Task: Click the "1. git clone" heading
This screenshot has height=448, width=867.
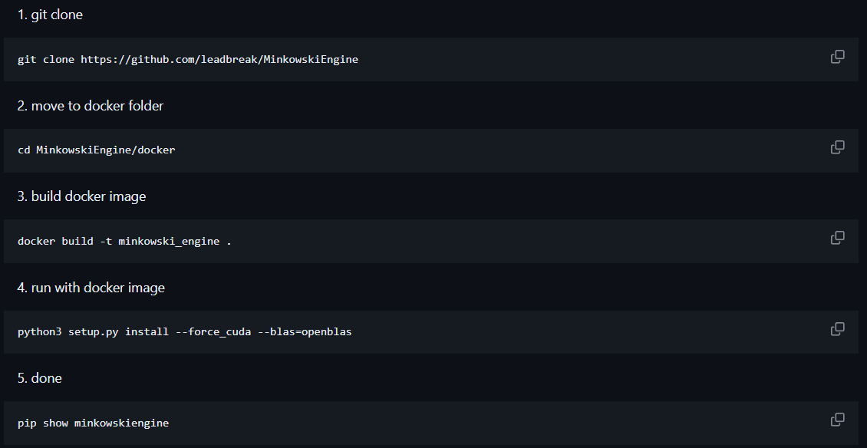Action: [51, 14]
